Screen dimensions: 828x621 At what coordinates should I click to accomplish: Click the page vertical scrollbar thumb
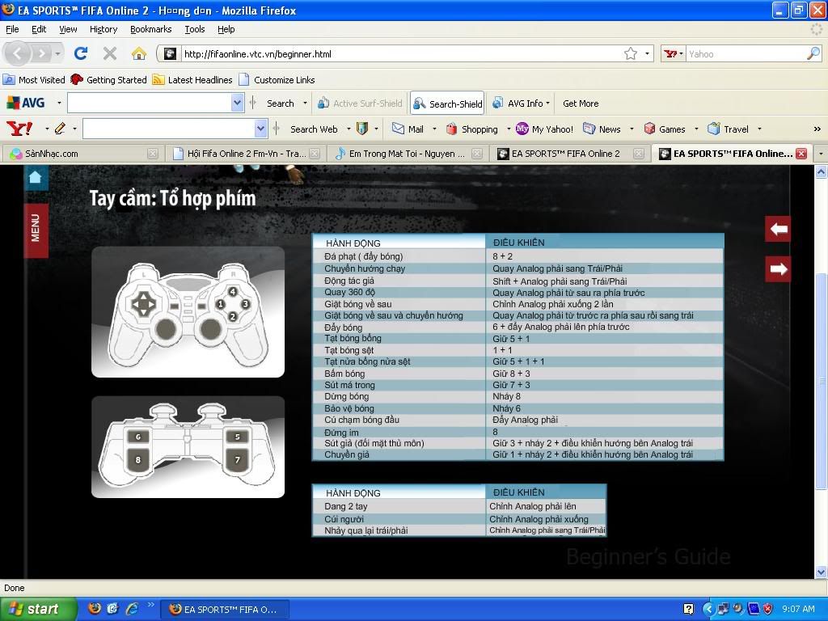[821, 380]
